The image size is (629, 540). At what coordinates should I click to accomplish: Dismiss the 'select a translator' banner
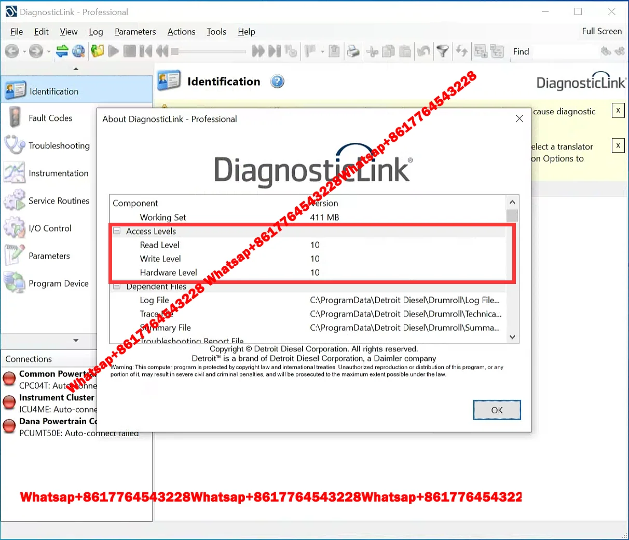click(618, 145)
